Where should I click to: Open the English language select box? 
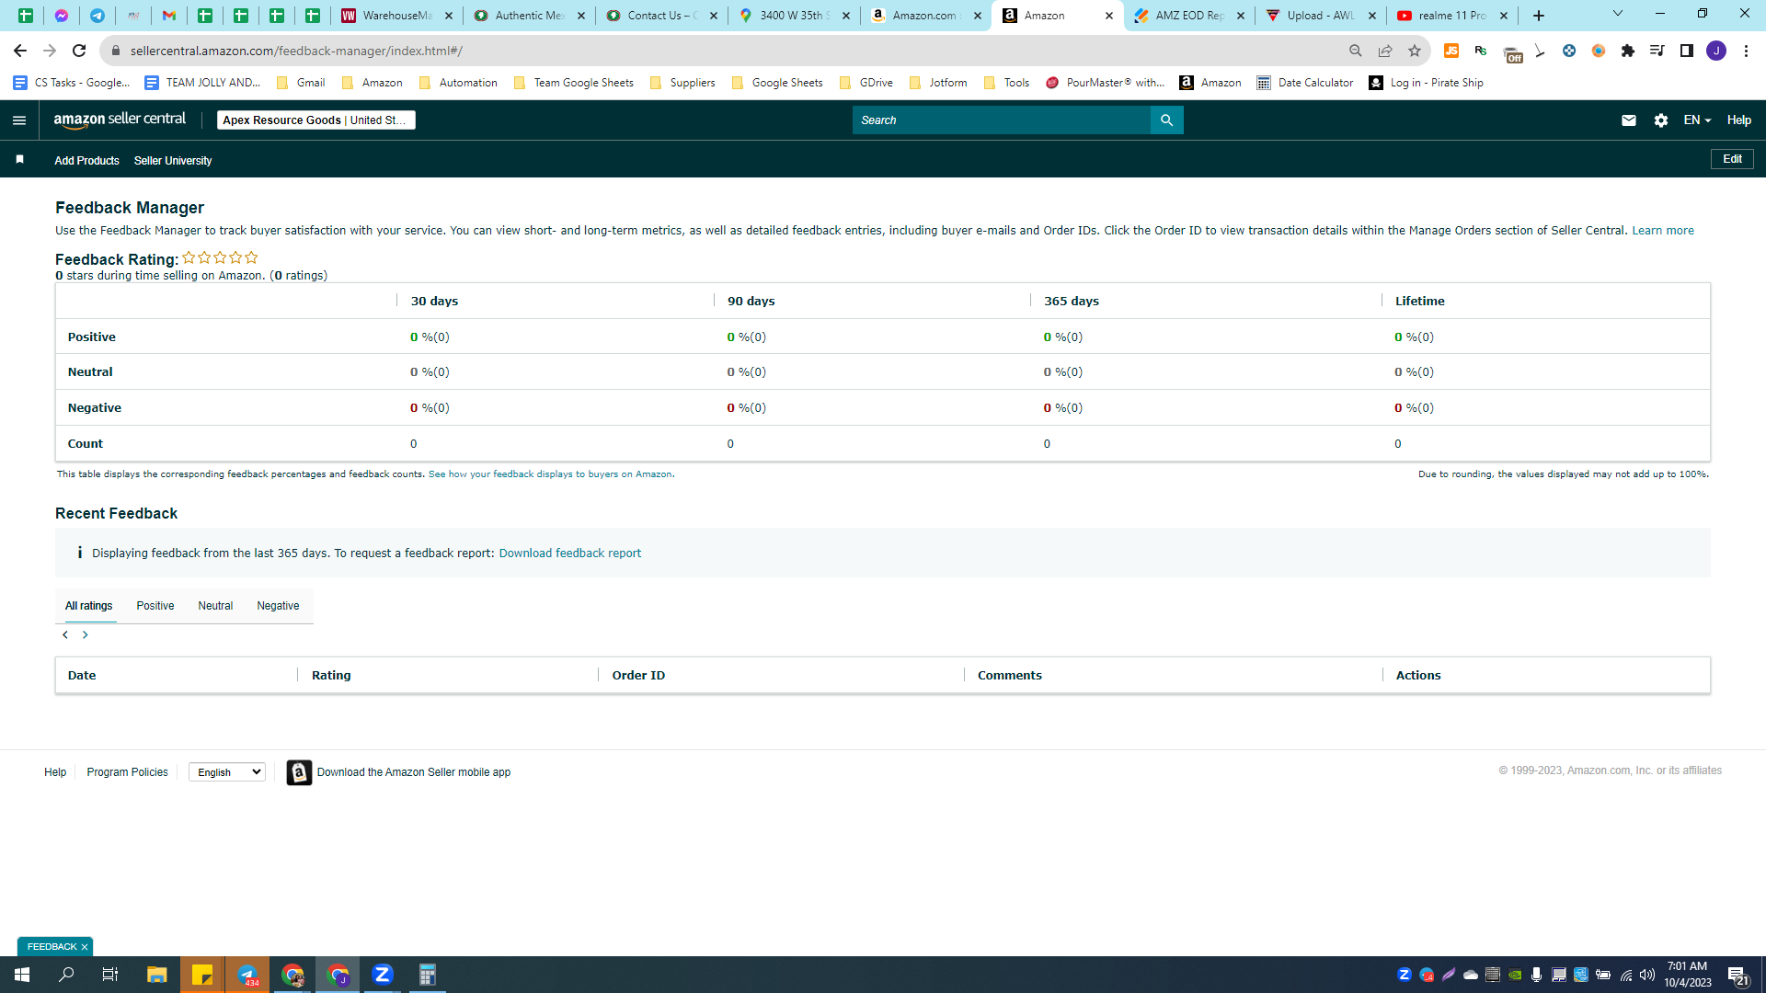227,772
